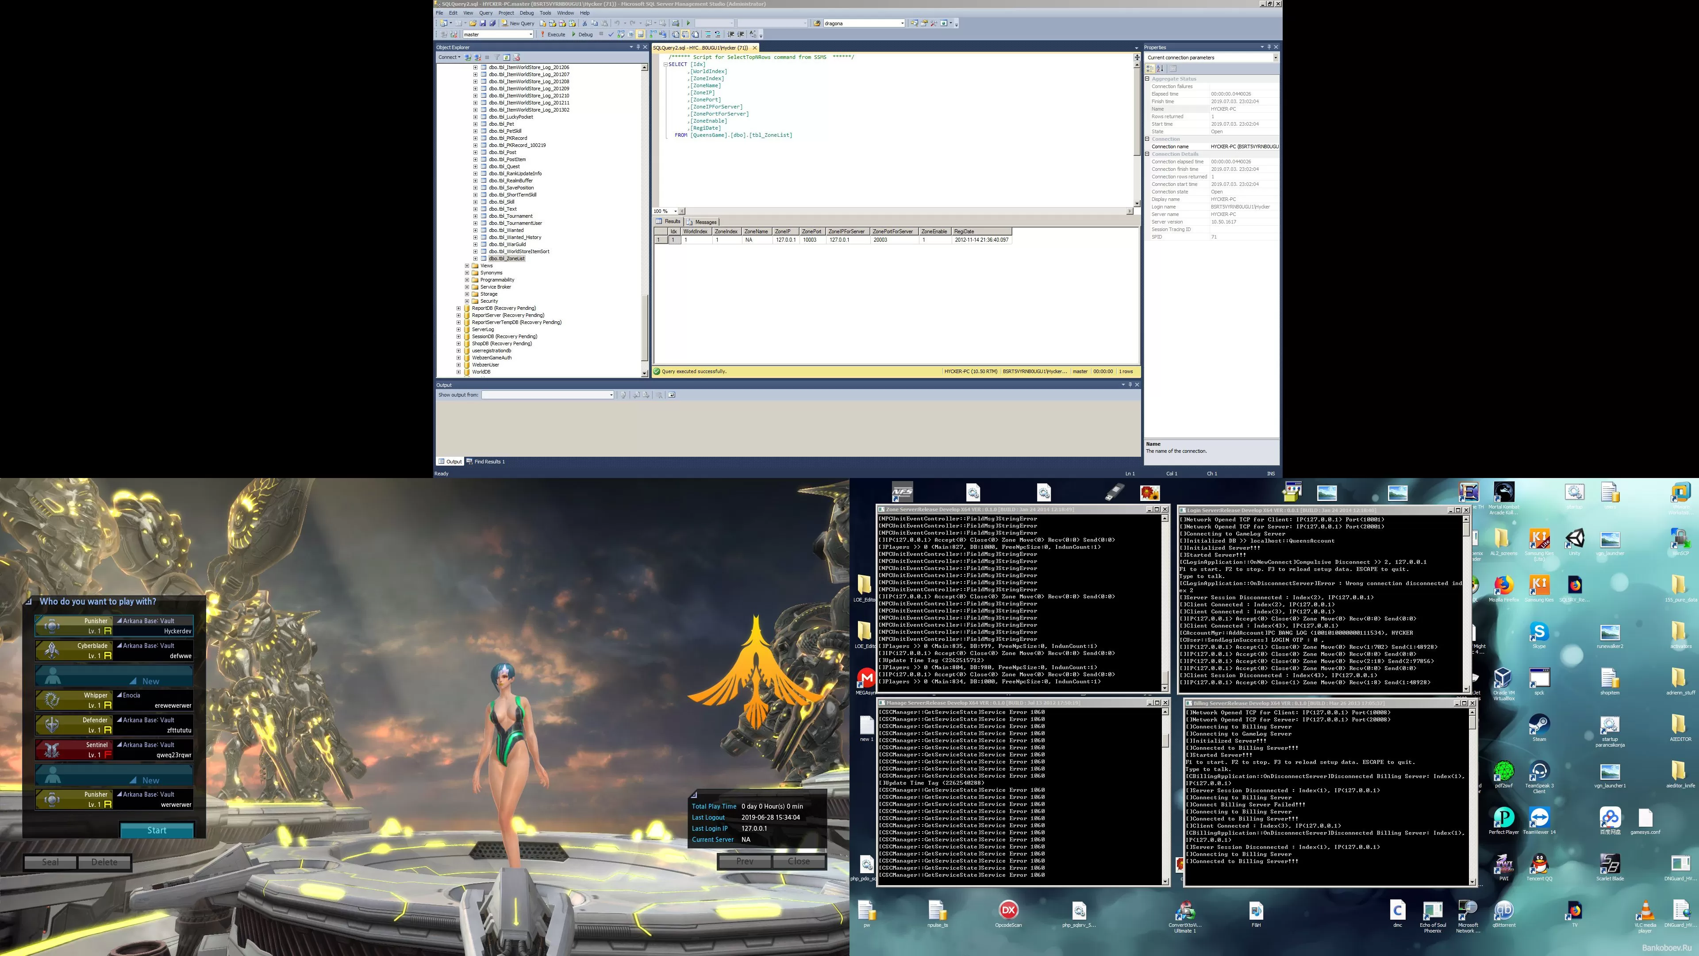This screenshot has width=1699, height=956.
Task: Click the green Start arrow beside the empty combo boxes
Action: (688, 23)
